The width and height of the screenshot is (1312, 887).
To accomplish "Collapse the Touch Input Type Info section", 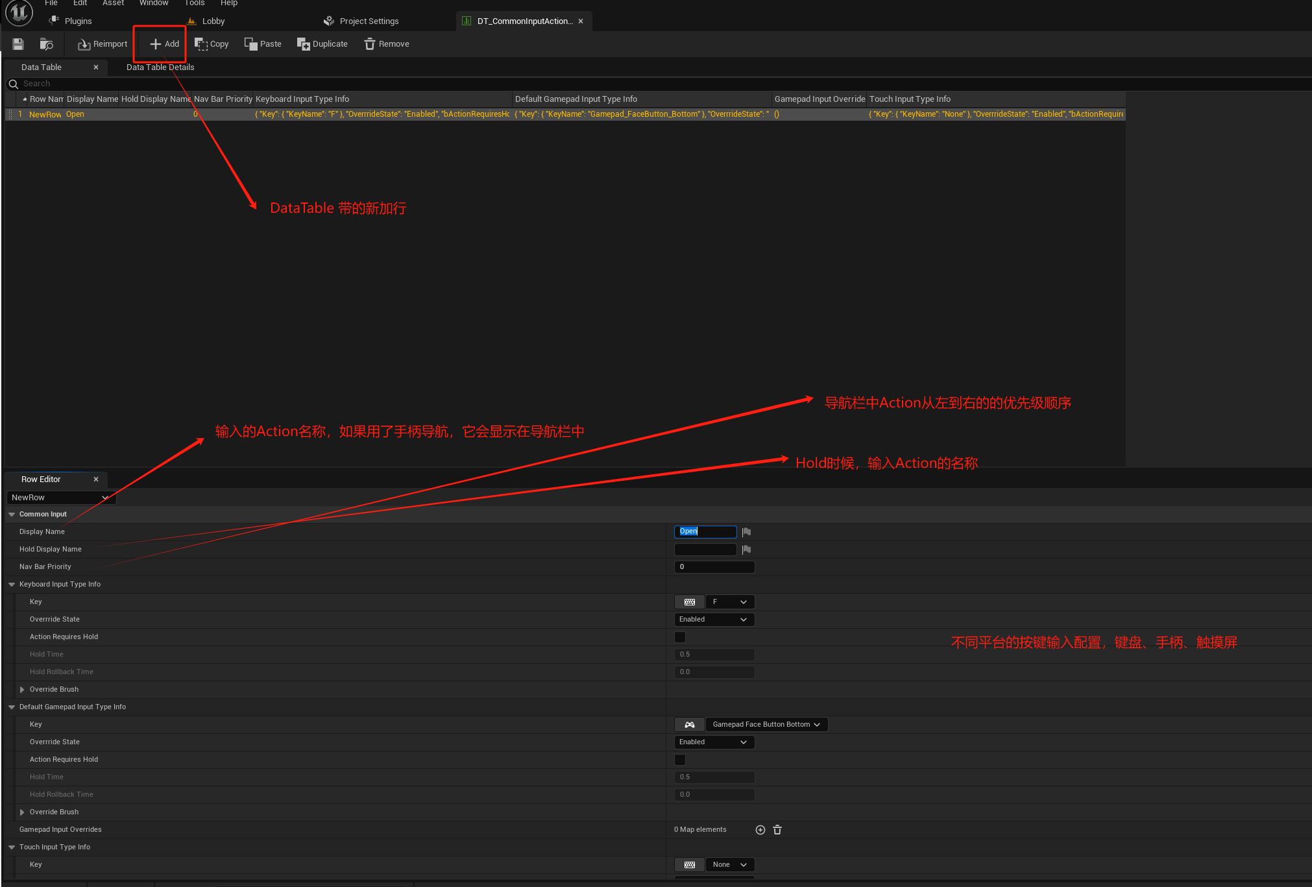I will pyautogui.click(x=12, y=847).
